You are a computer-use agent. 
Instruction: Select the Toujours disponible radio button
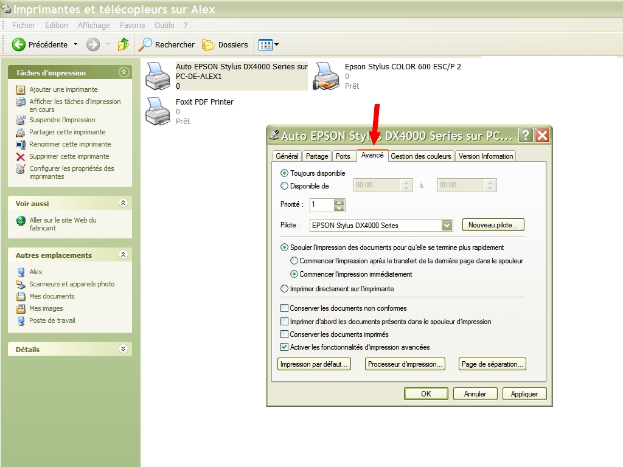click(x=284, y=173)
